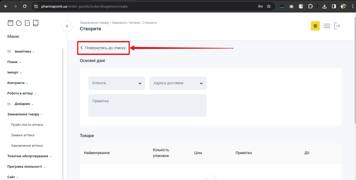This screenshot has width=356, height=180.
Task: Collapse sidebar with the chevron button
Action: (67, 26)
